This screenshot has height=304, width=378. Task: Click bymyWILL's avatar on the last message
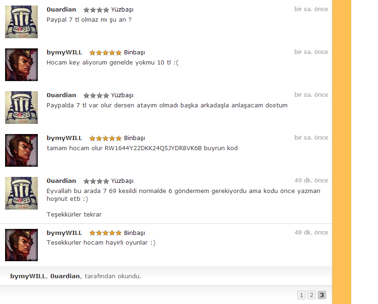[x=21, y=245]
